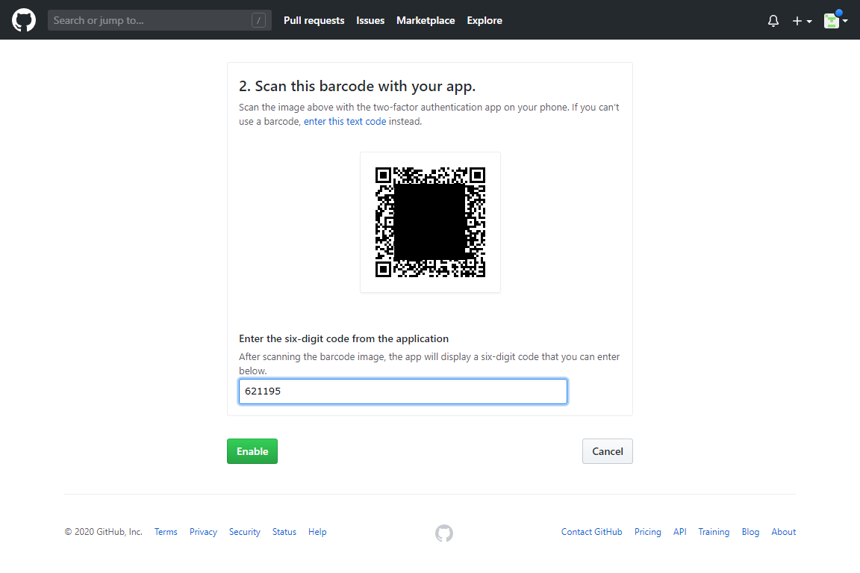Navigate to Explore in the header

[x=484, y=21]
